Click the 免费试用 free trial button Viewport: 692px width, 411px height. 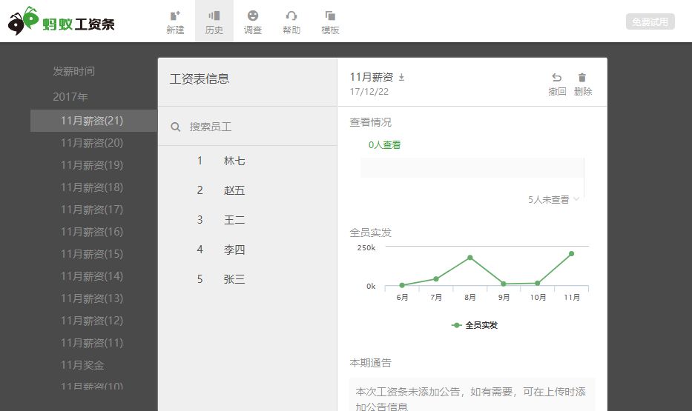(x=650, y=21)
